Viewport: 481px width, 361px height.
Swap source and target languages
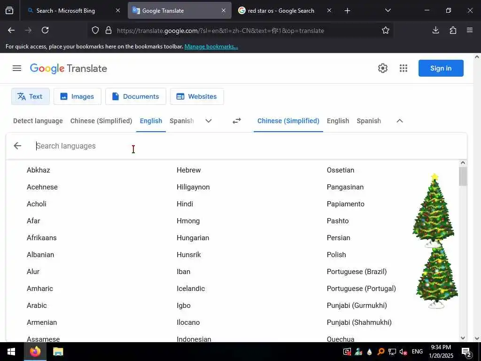pos(237,121)
